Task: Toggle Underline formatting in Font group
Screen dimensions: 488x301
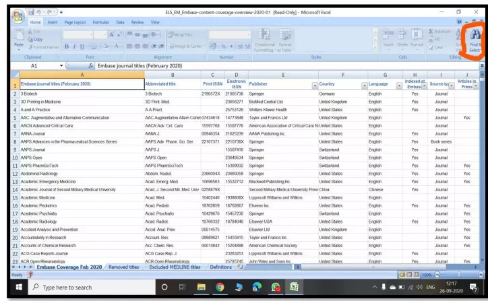Action: click(x=82, y=47)
